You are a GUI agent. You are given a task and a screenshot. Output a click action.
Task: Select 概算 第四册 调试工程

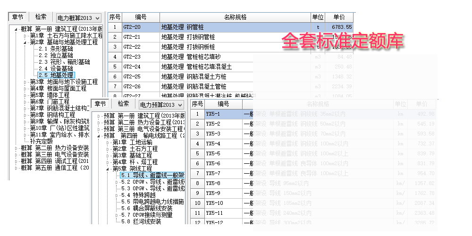[x=55, y=161]
